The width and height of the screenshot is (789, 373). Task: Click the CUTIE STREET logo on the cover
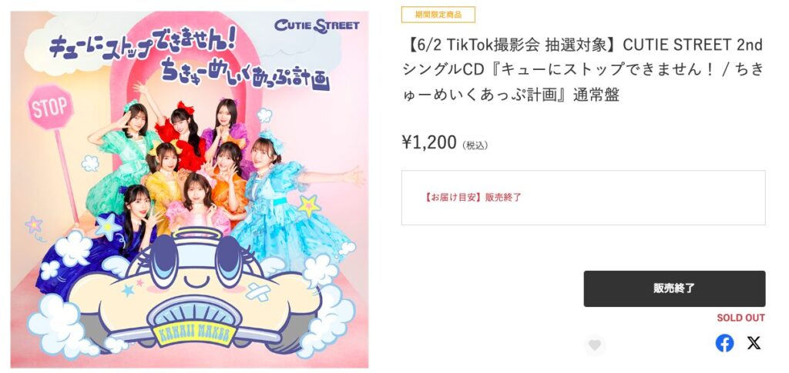(317, 25)
